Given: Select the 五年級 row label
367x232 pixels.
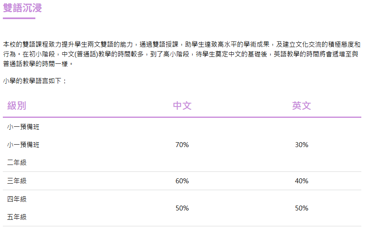Looking at the screenshot, I should pos(17,217).
